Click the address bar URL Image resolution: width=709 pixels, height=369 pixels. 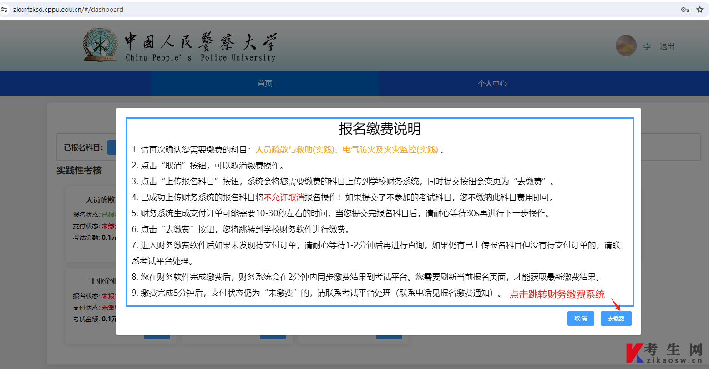(68, 10)
